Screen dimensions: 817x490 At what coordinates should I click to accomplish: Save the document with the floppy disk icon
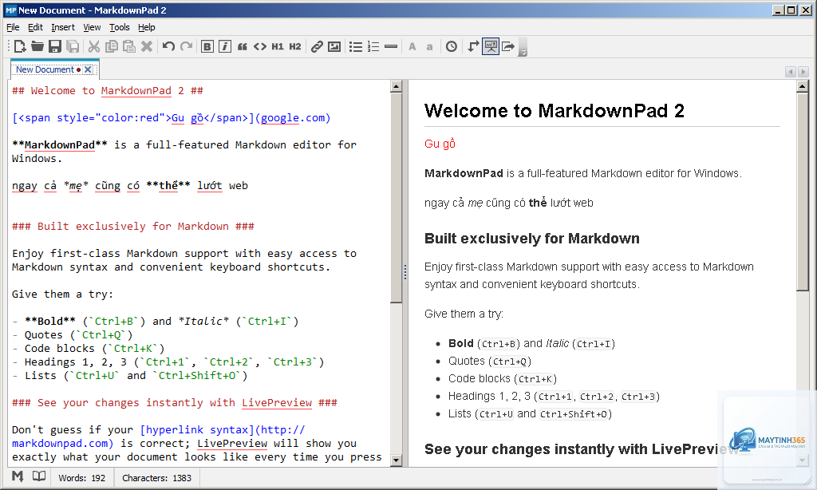(x=55, y=46)
